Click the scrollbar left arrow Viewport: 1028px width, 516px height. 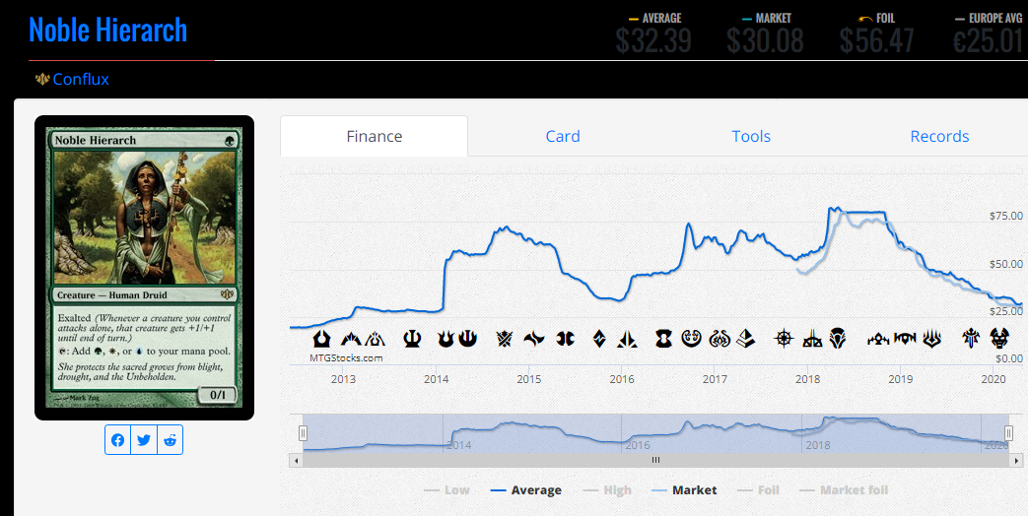[297, 460]
